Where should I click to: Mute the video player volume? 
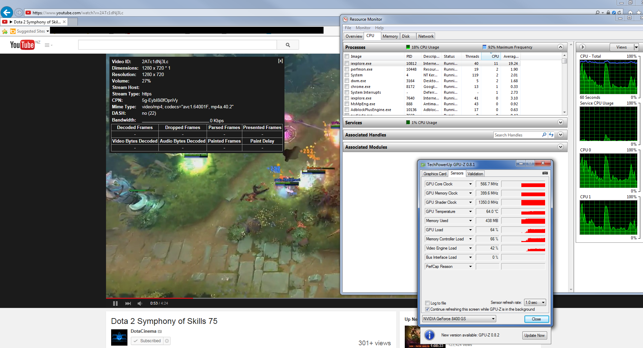tap(140, 303)
